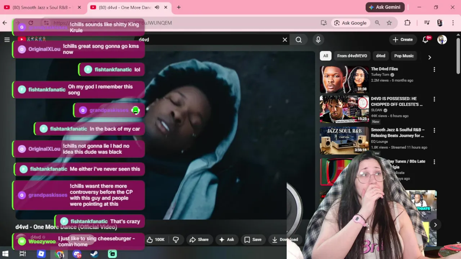461x259 pixels.
Task: Click the Ask Gemini button
Action: point(385,7)
